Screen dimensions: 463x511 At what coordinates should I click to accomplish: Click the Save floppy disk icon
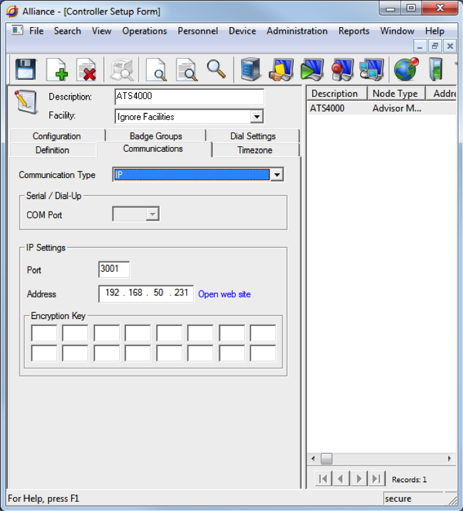[26, 69]
